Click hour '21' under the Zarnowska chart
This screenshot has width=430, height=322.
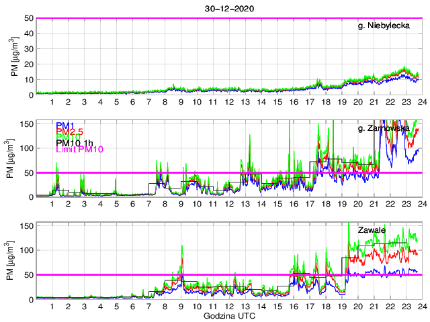coord(374,204)
